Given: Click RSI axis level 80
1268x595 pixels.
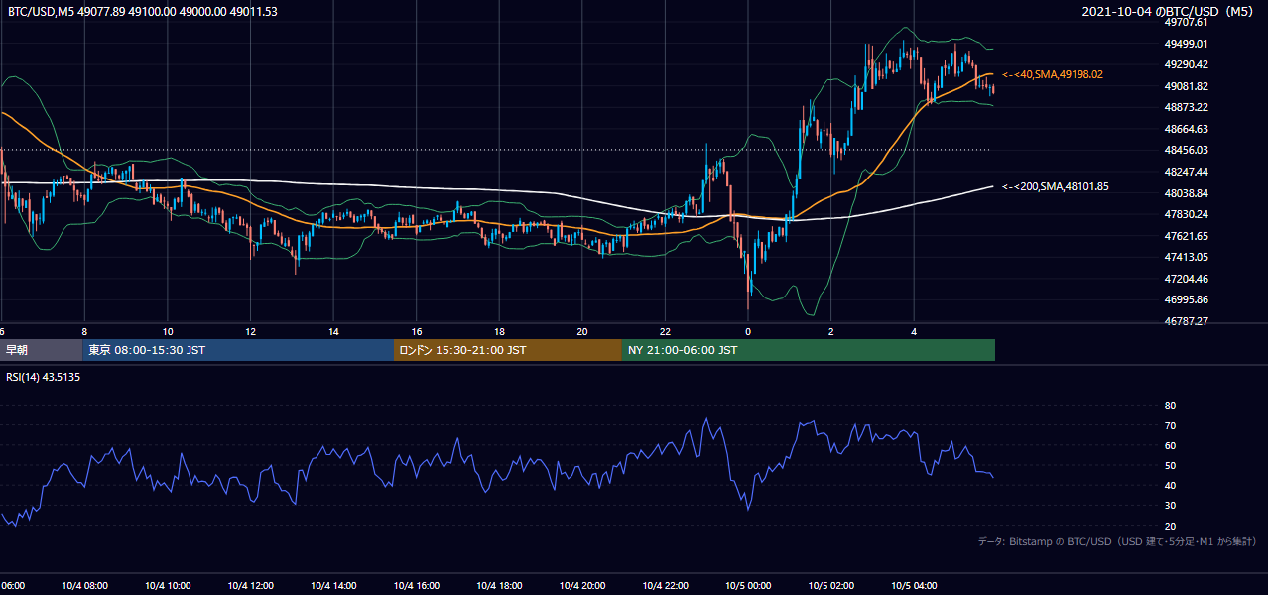Looking at the screenshot, I should coord(1170,406).
